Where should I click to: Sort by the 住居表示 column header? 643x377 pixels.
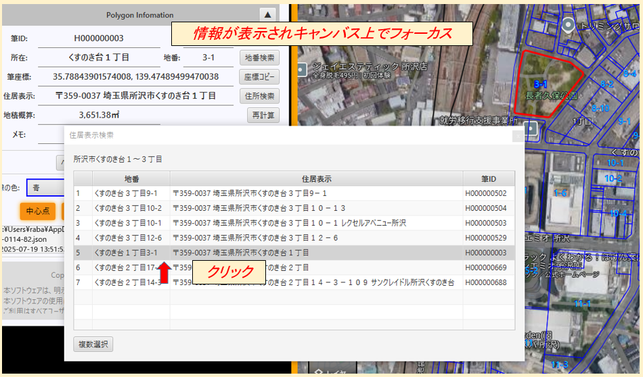point(317,179)
